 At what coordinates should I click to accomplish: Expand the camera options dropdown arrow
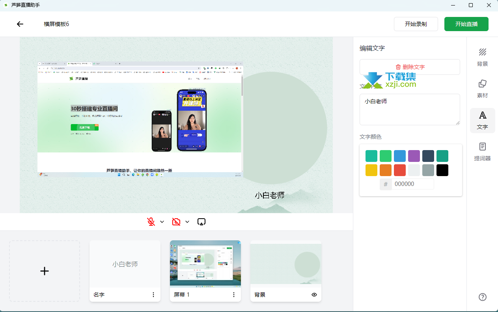click(x=187, y=222)
